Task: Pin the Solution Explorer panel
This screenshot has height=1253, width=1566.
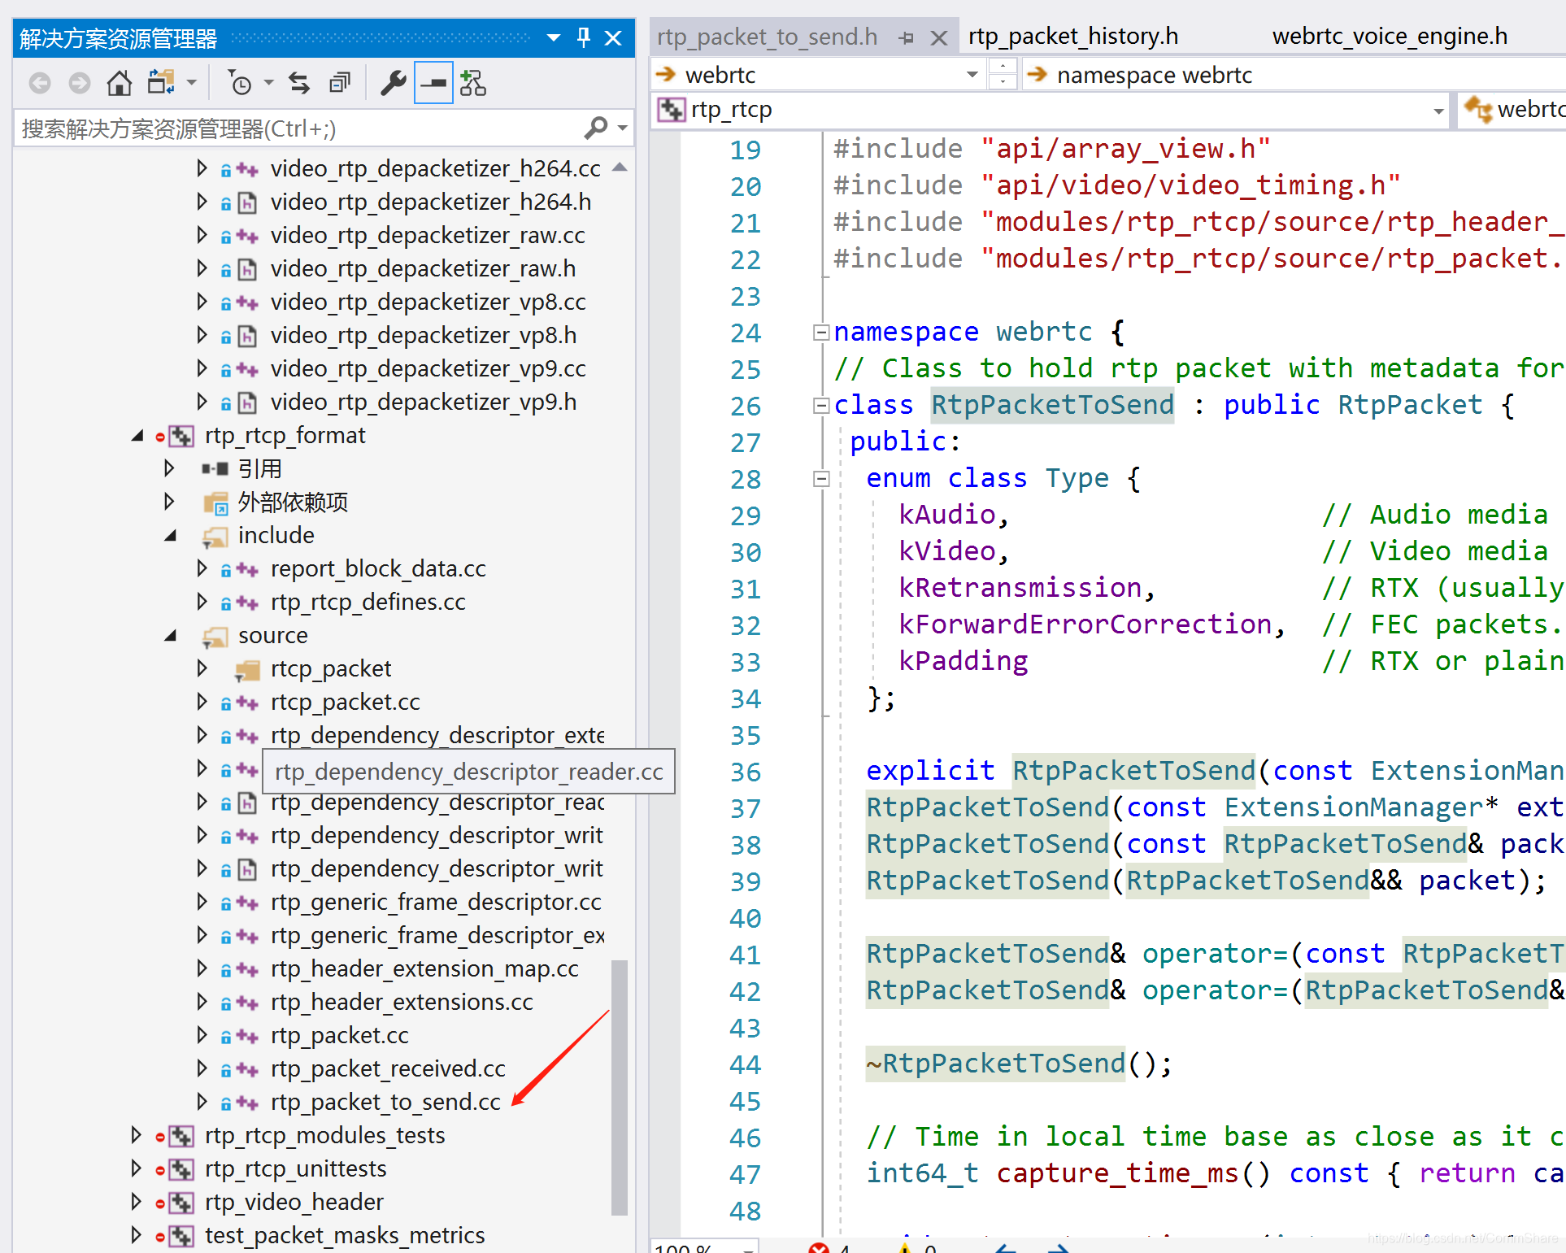Action: point(584,37)
